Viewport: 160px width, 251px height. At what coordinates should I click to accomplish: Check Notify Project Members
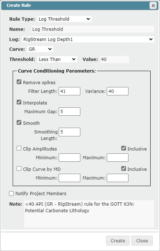(11, 194)
